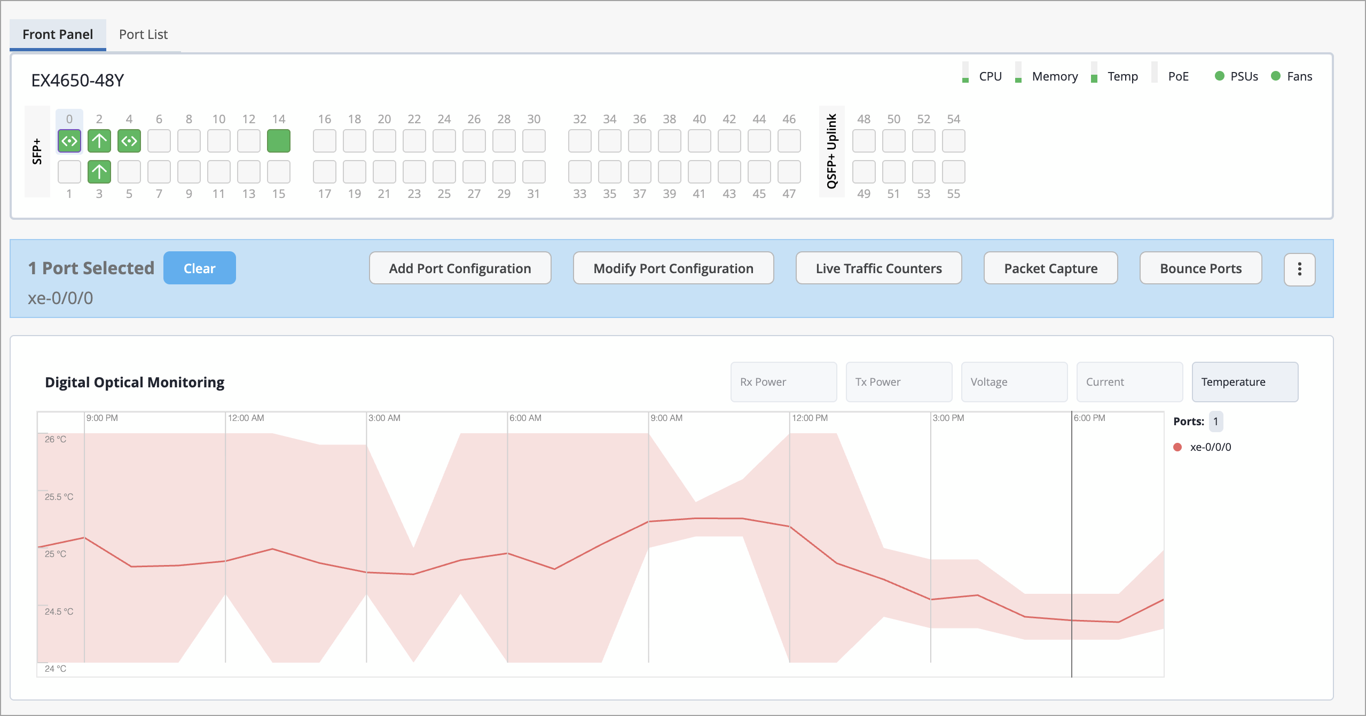1366x716 pixels.
Task: Open Live Traffic Counters
Action: [878, 268]
